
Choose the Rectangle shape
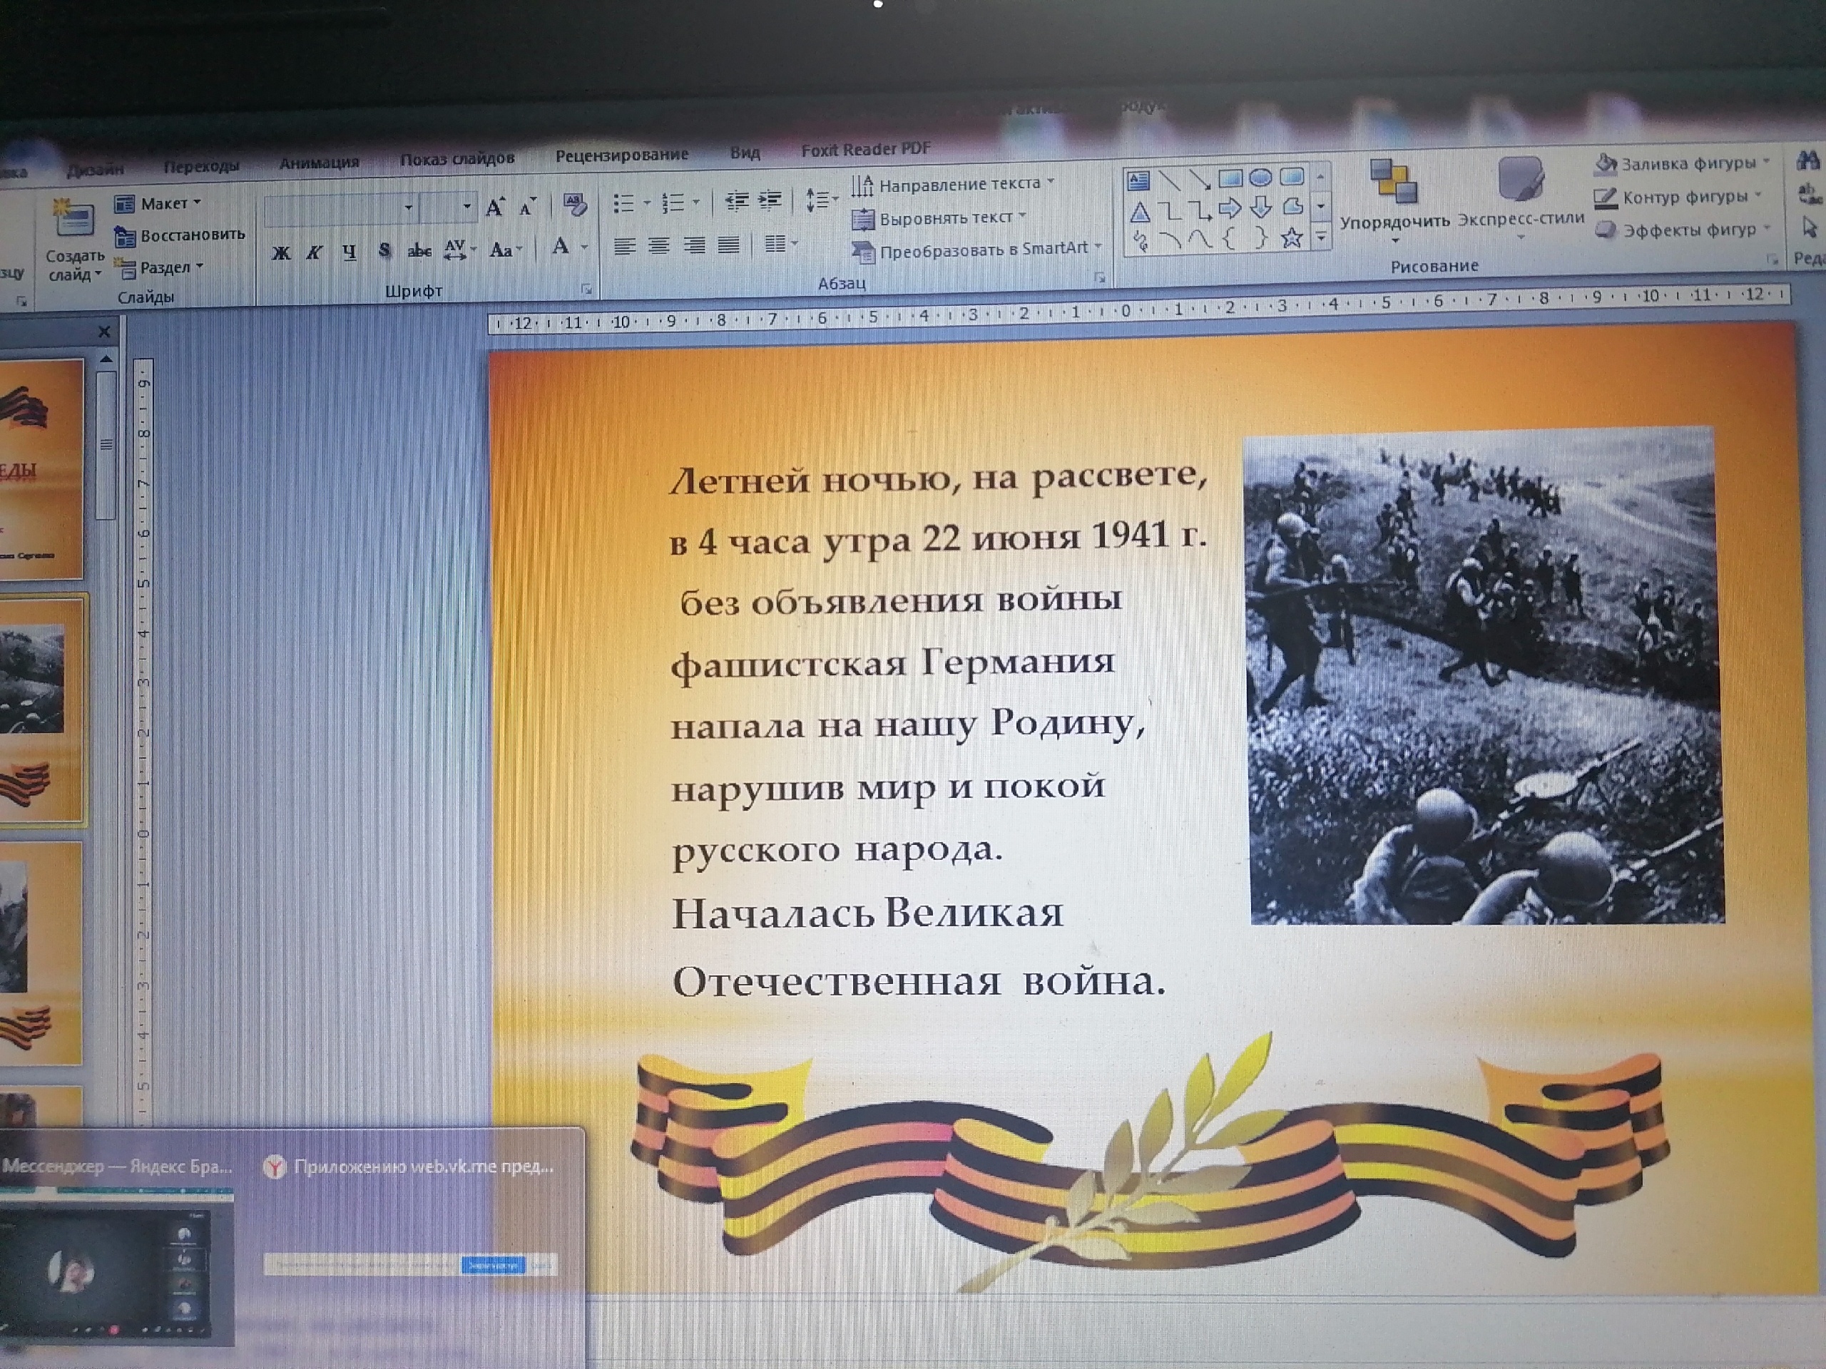pyautogui.click(x=1230, y=178)
